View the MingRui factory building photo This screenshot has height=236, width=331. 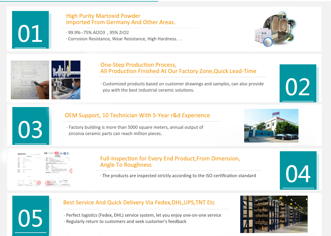271,126
